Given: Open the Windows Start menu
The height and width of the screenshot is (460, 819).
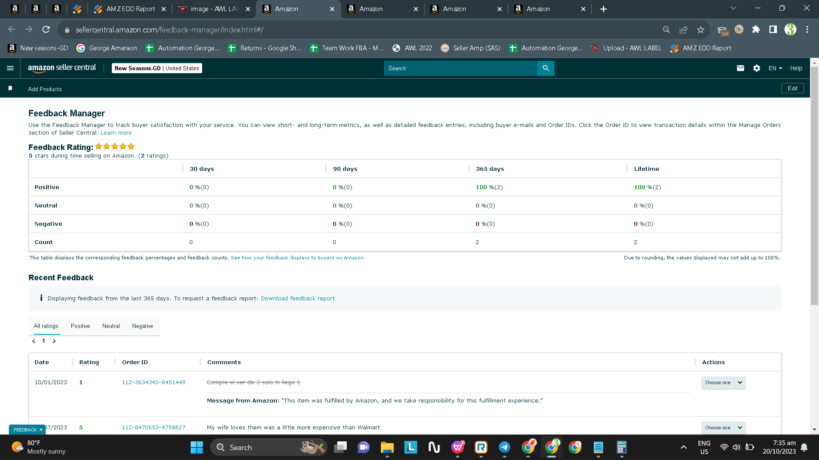Looking at the screenshot, I should coord(197,447).
